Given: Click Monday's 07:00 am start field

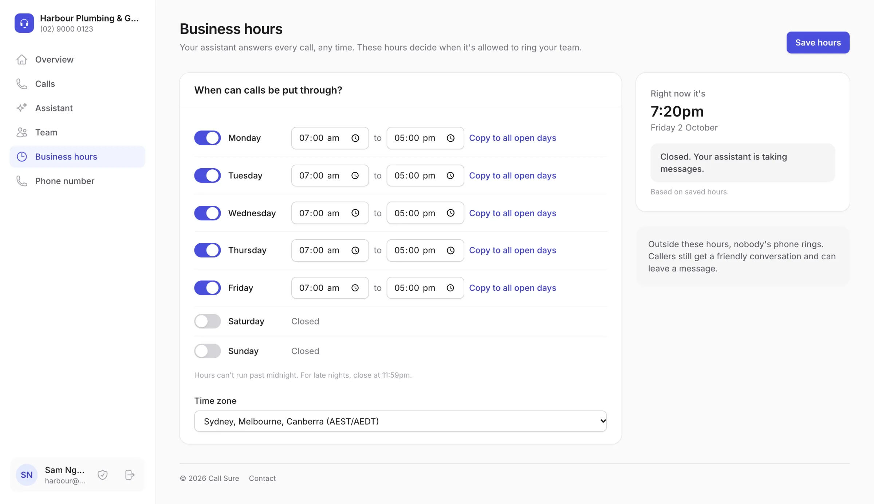Looking at the screenshot, I should [x=330, y=138].
